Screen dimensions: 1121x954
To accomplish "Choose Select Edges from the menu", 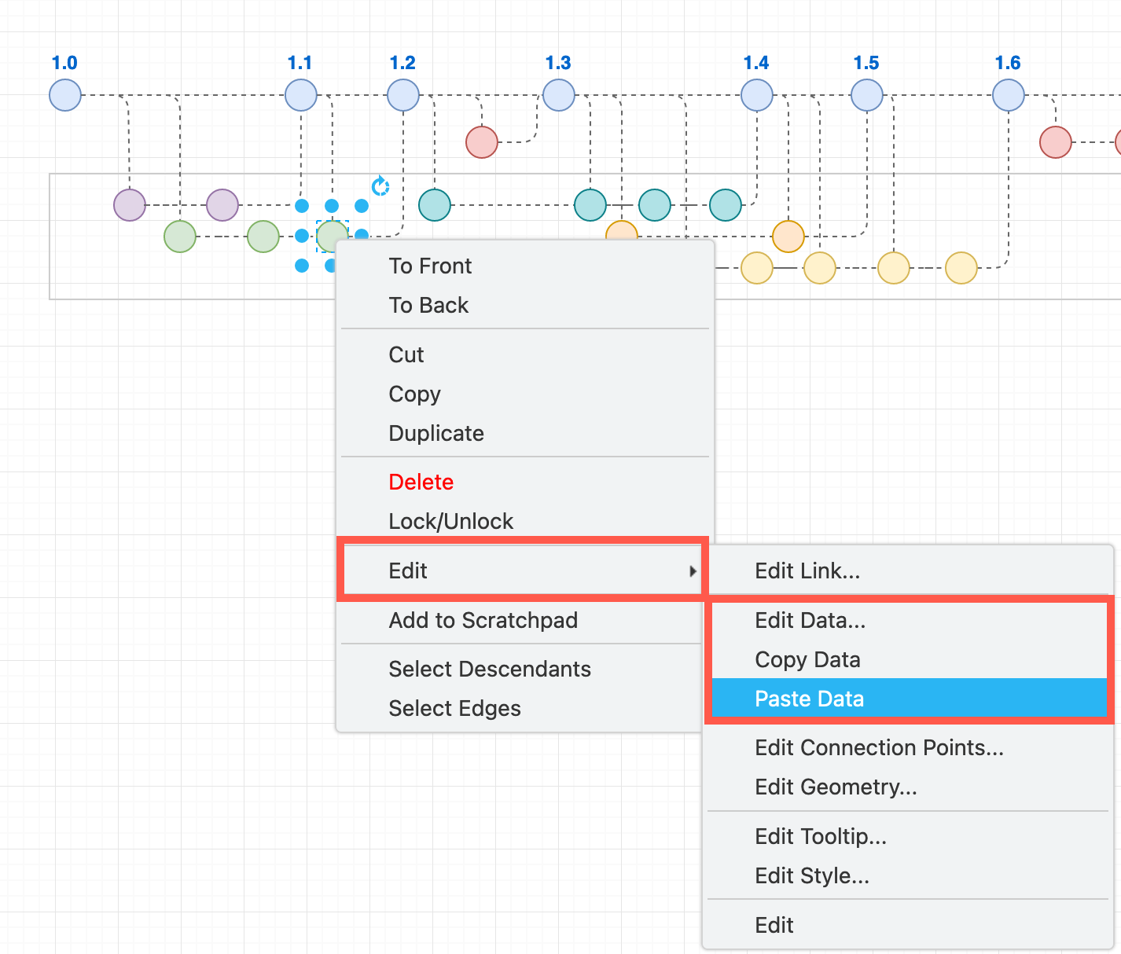I will click(x=454, y=708).
